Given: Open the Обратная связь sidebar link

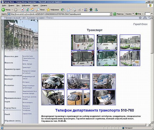Looking at the screenshot, I should (13, 121).
